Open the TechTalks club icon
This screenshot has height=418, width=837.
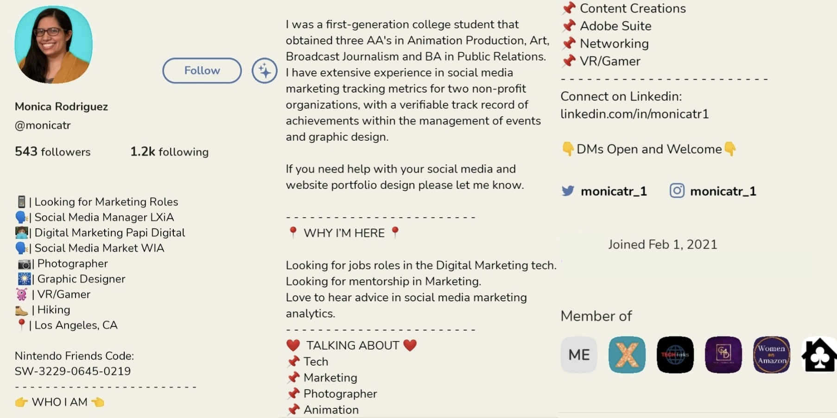675,355
